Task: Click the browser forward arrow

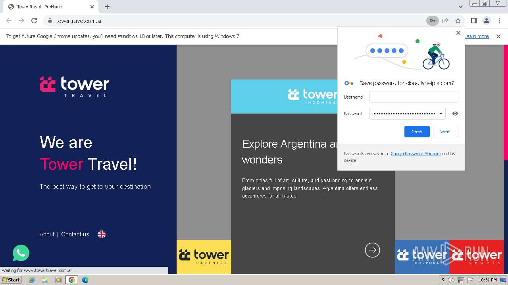Action: (x=21, y=21)
